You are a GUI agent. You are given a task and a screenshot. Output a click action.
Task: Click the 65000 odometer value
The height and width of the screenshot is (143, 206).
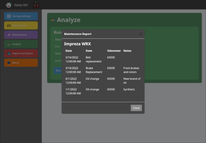pyautogui.click(x=111, y=79)
